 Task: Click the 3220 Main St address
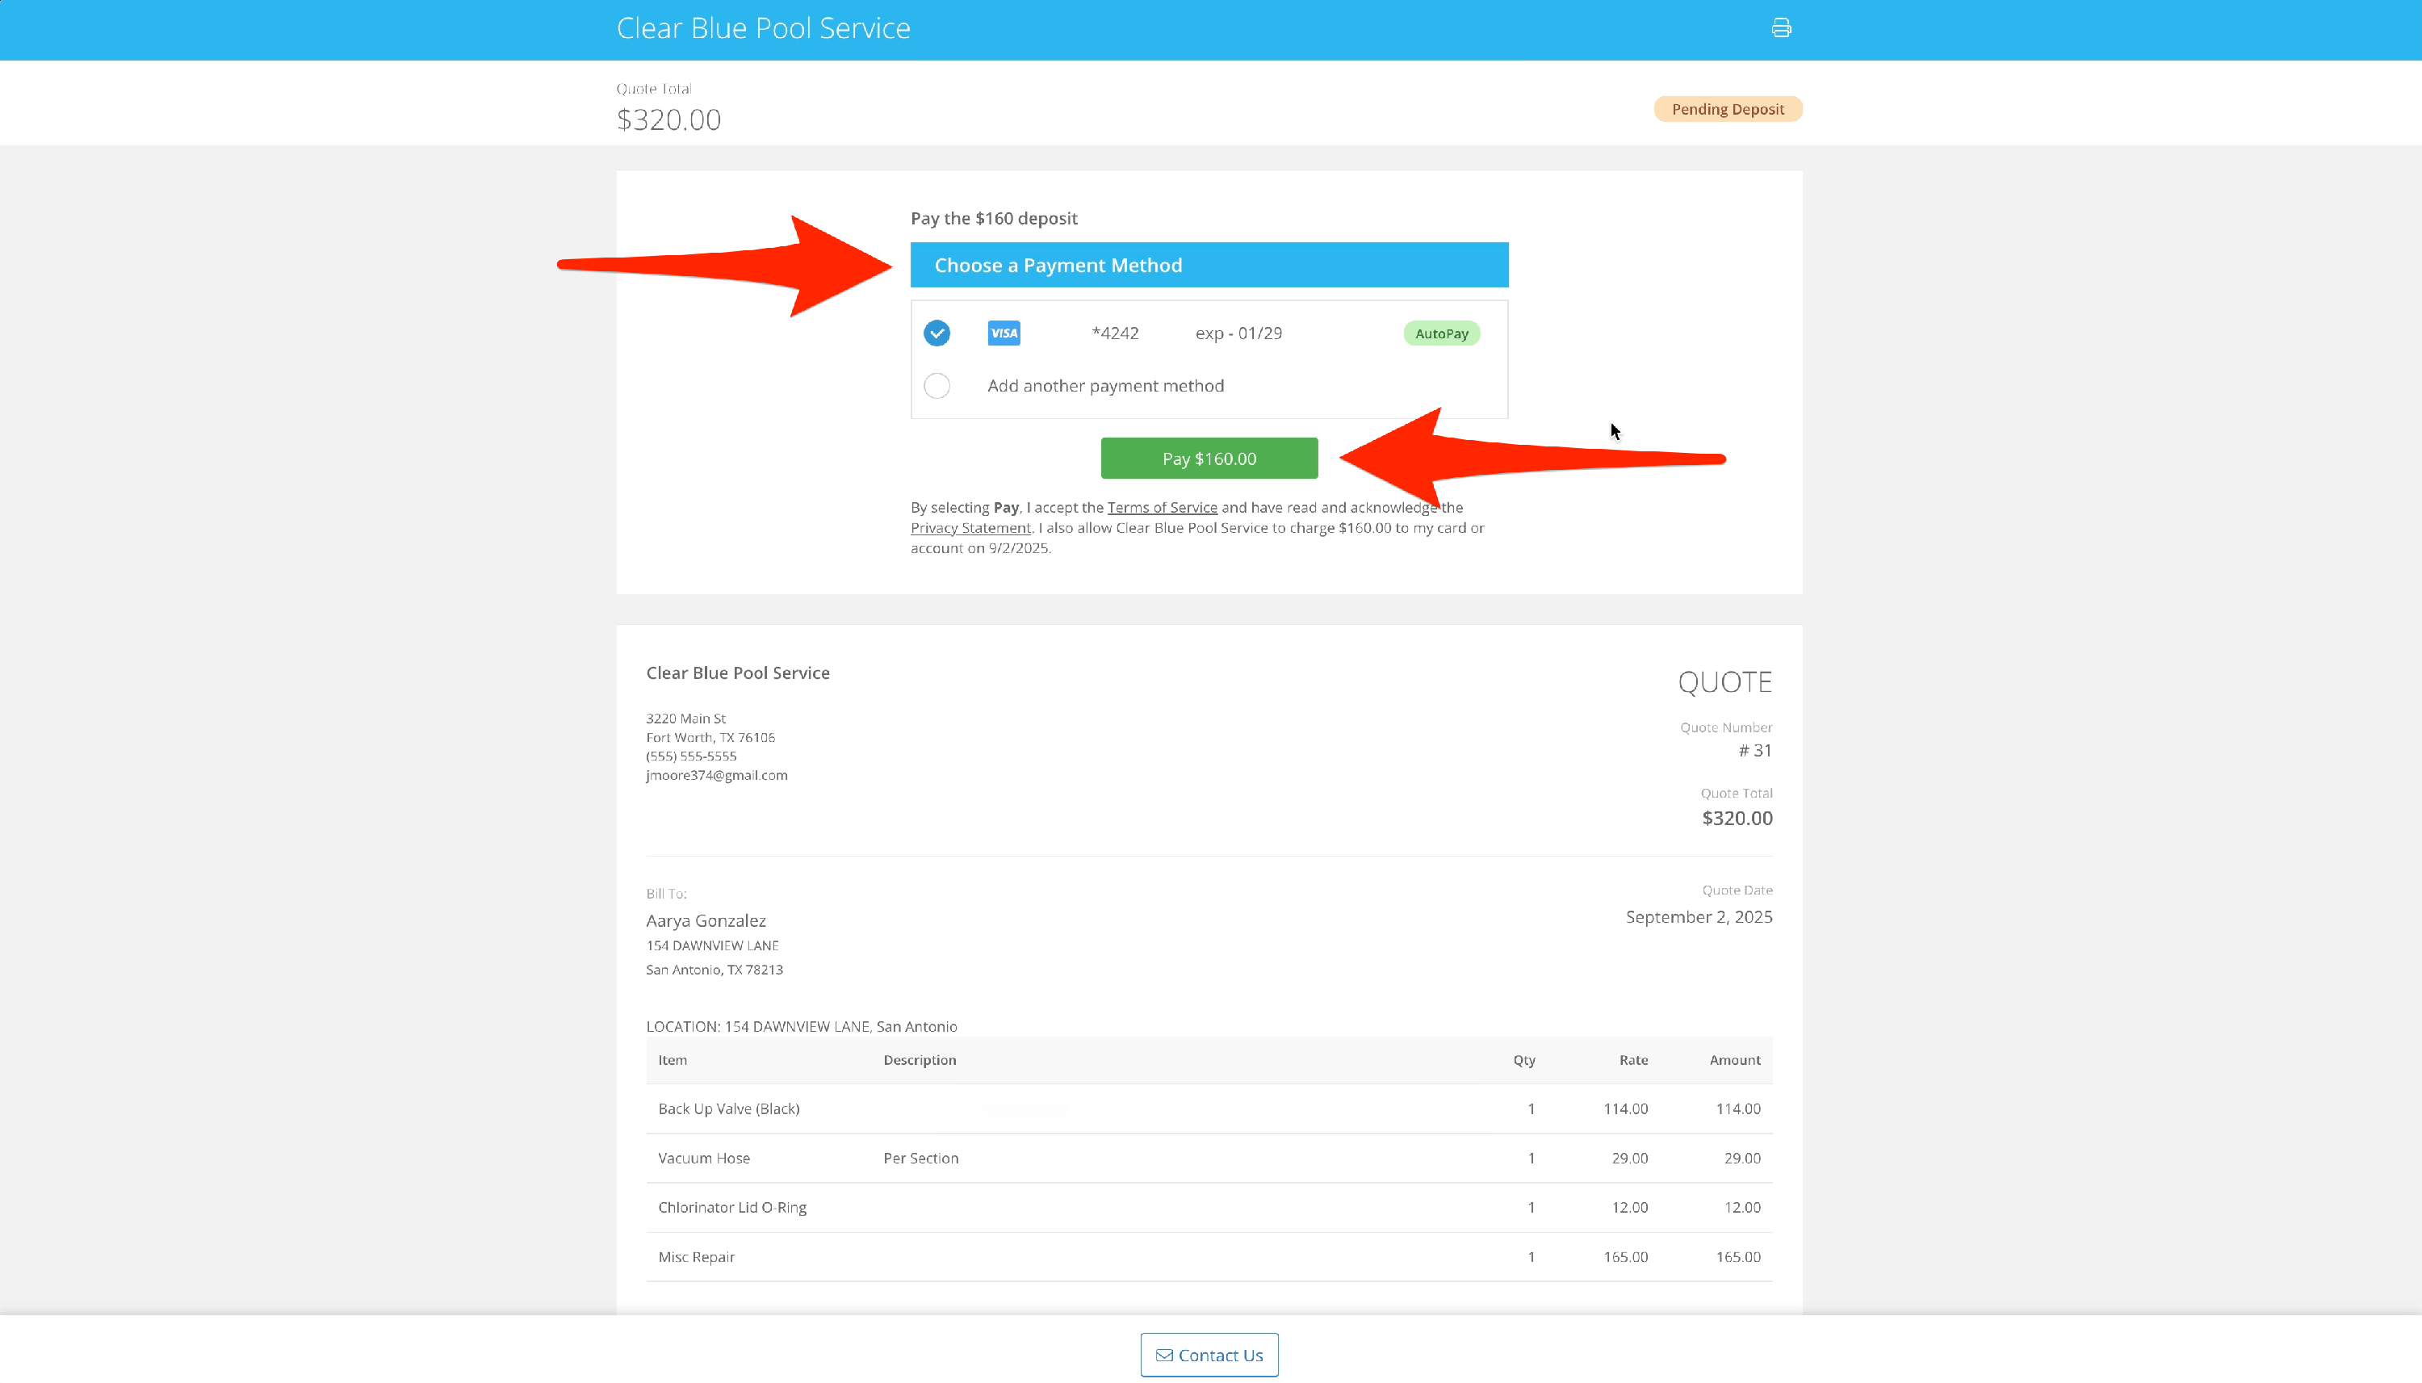click(x=685, y=718)
